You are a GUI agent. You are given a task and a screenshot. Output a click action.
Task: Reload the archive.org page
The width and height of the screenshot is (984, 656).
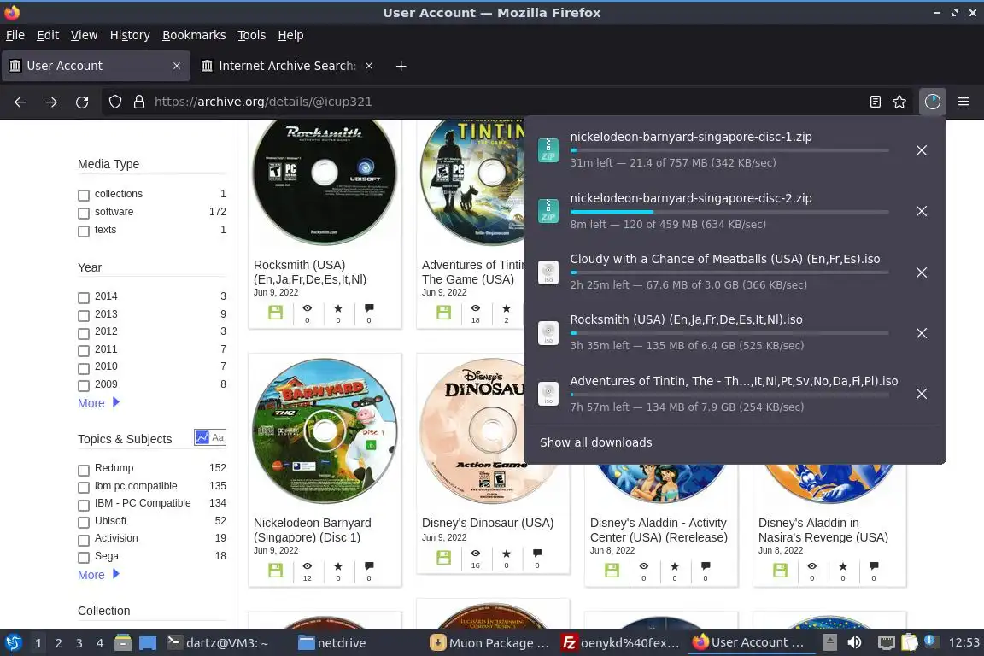[82, 102]
